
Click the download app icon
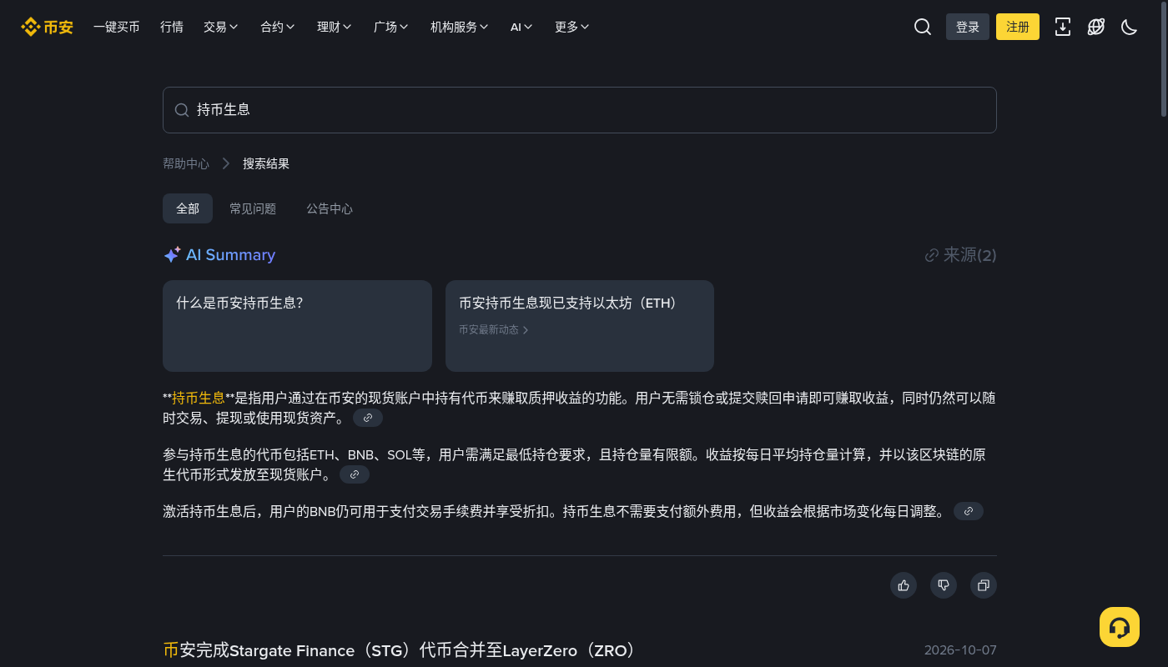pyautogui.click(x=1063, y=27)
